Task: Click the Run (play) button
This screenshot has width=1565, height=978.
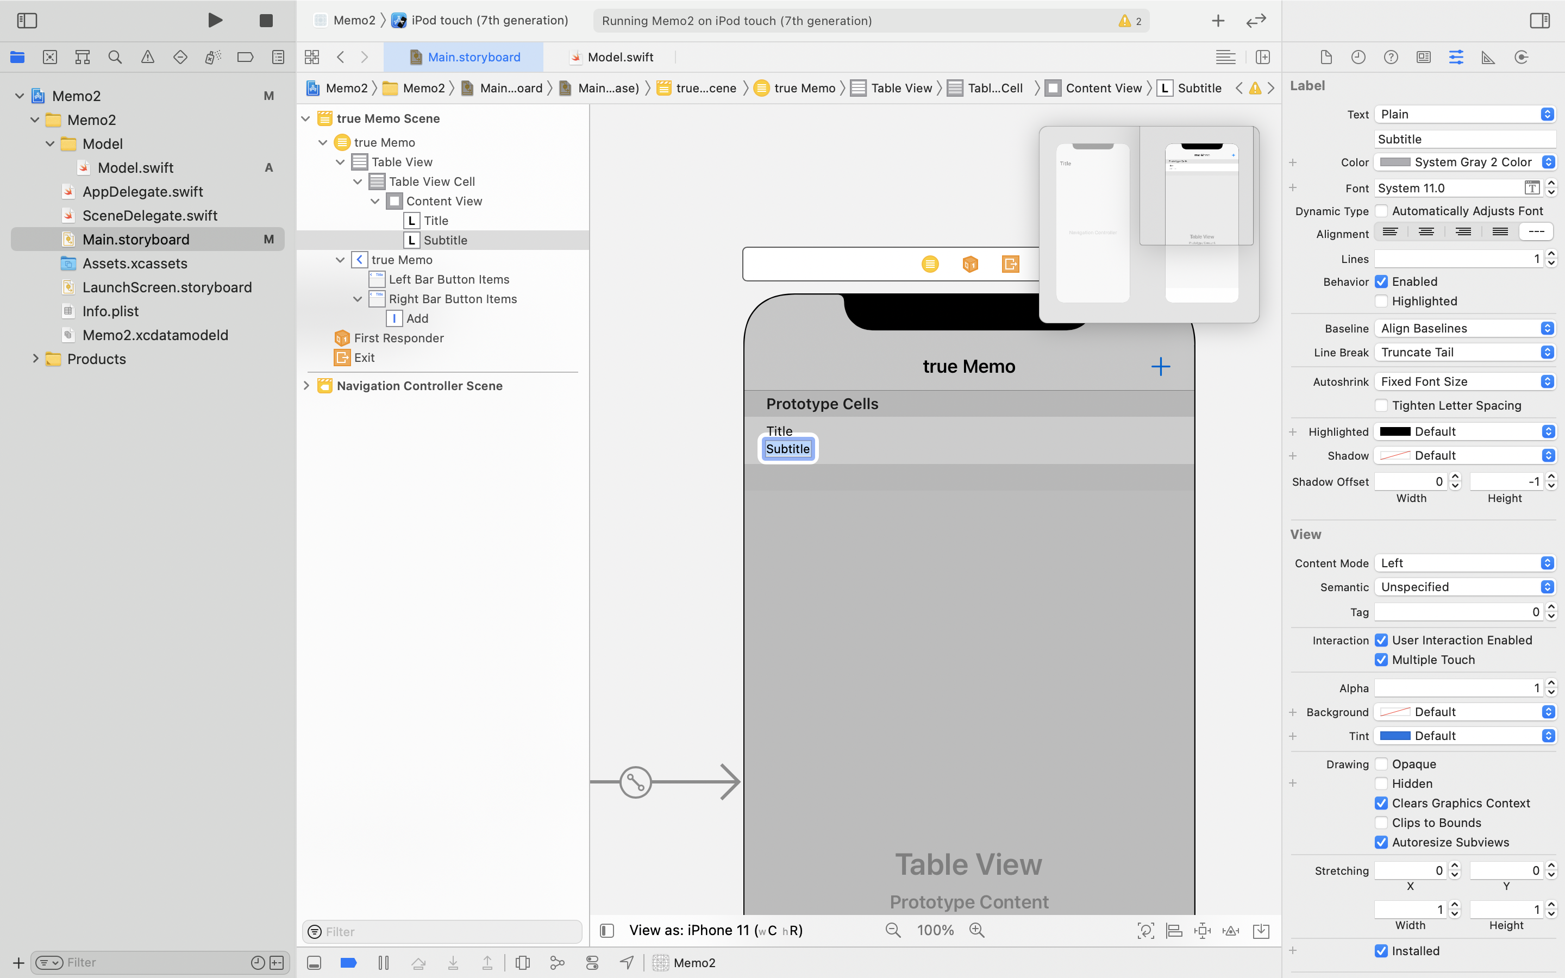Action: pyautogui.click(x=215, y=21)
